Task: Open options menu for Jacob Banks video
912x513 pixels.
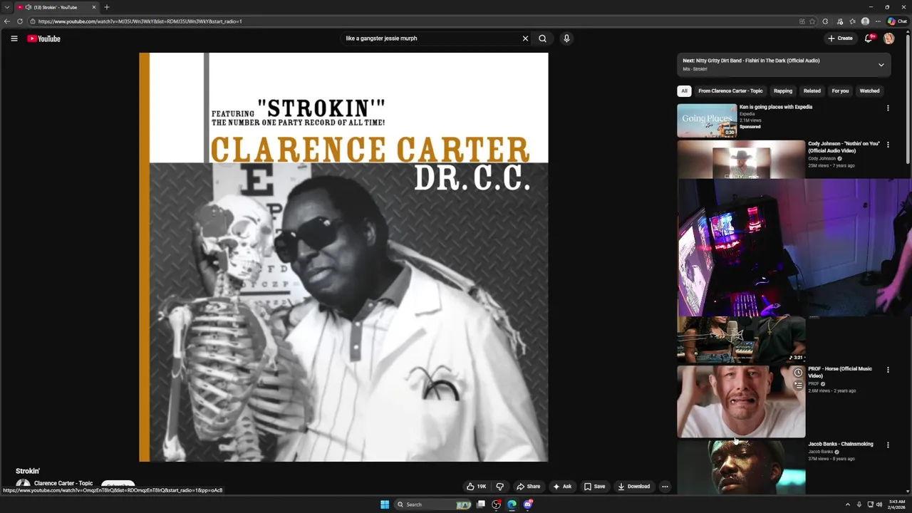Action: pyautogui.click(x=888, y=445)
